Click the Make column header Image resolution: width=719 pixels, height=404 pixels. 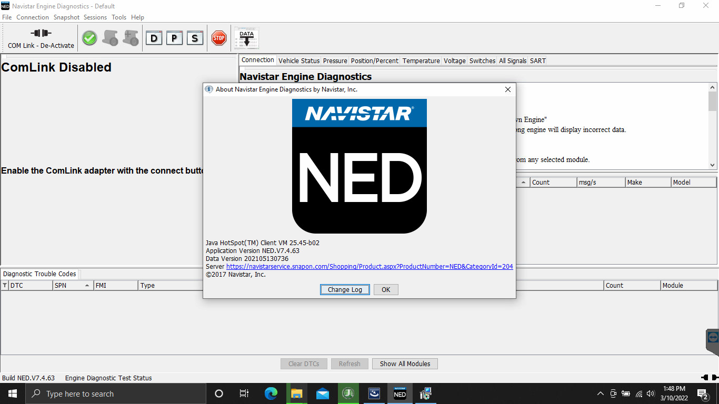[648, 183]
